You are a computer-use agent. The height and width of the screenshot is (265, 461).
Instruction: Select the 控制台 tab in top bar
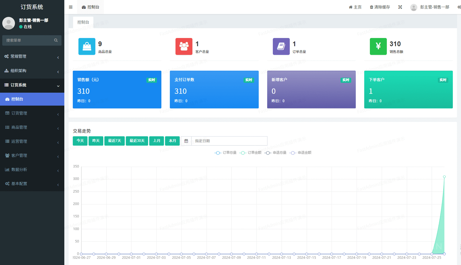tap(91, 7)
